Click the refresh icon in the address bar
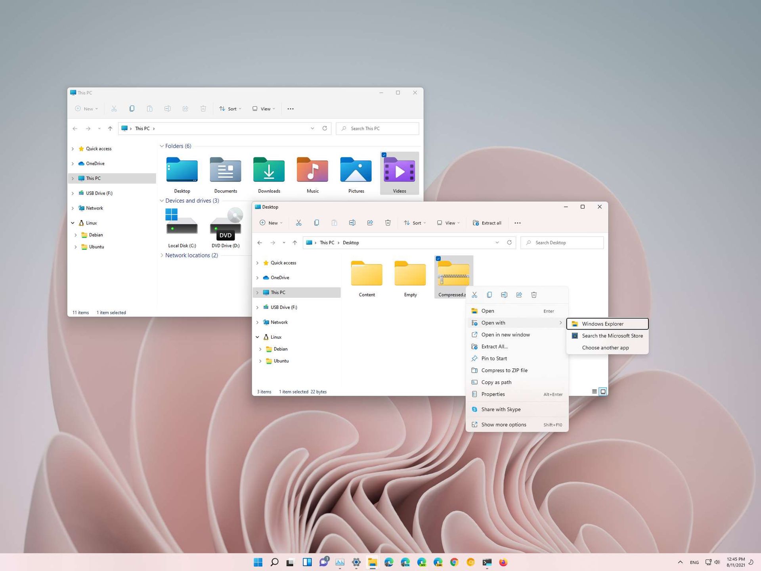The image size is (761, 571). (509, 242)
